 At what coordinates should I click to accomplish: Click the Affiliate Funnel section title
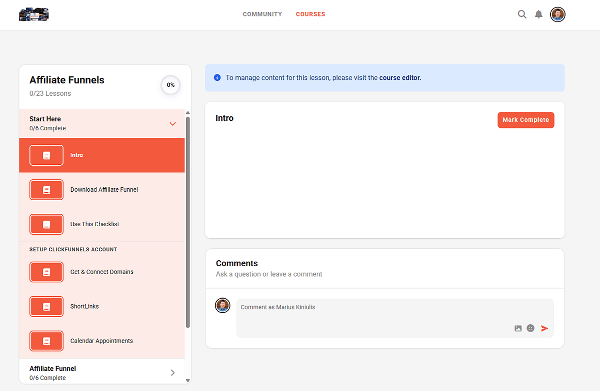pyautogui.click(x=52, y=369)
